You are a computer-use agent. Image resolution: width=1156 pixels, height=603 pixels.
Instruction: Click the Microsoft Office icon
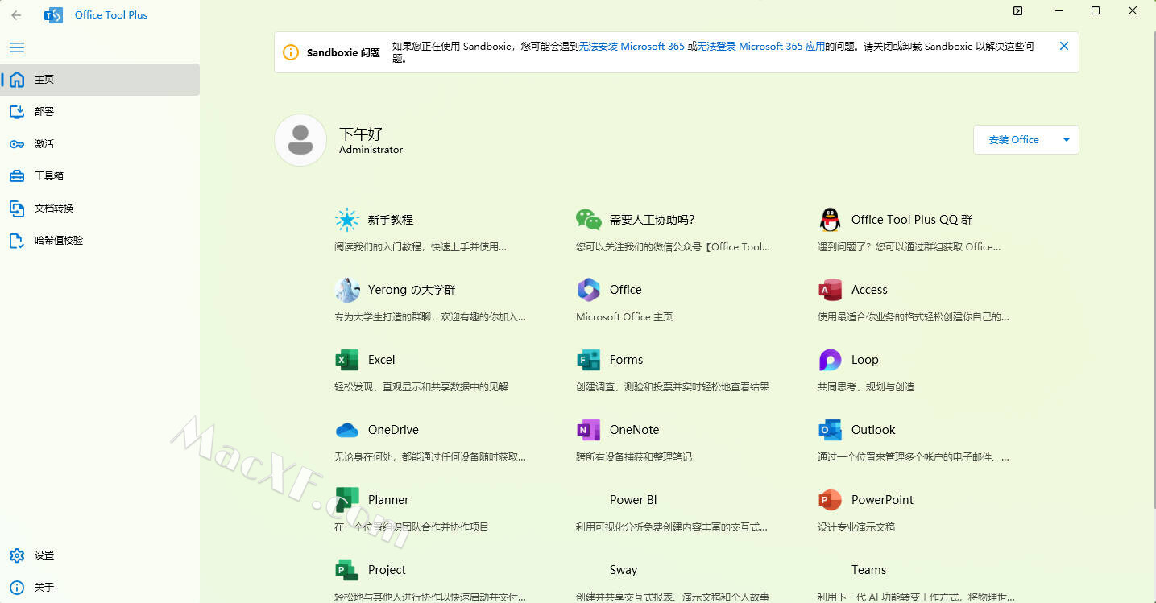pyautogui.click(x=588, y=290)
